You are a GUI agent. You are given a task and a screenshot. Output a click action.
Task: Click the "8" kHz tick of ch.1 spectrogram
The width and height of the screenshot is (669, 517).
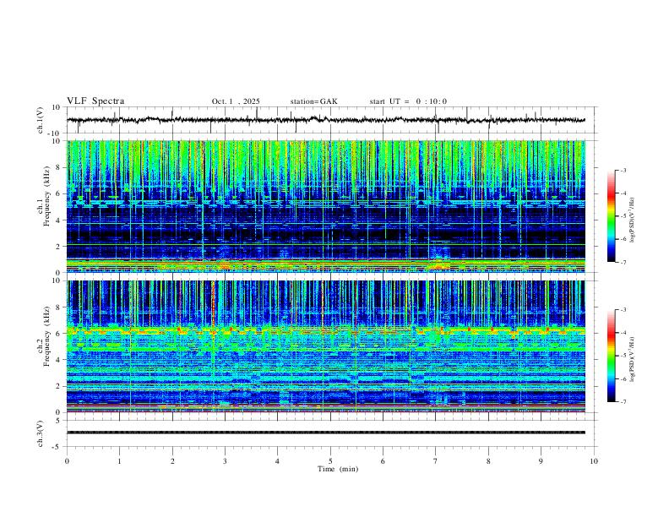coord(58,167)
